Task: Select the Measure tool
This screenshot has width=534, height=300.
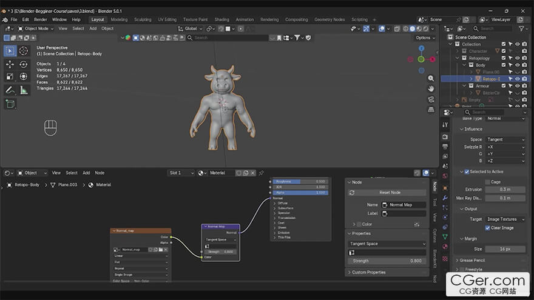Action: click(24, 90)
